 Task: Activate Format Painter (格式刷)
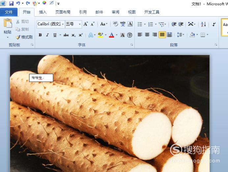pos(24,37)
